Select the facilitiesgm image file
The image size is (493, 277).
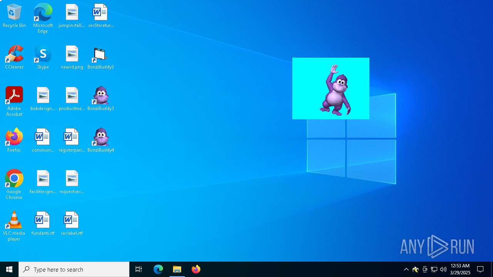[x=43, y=182]
